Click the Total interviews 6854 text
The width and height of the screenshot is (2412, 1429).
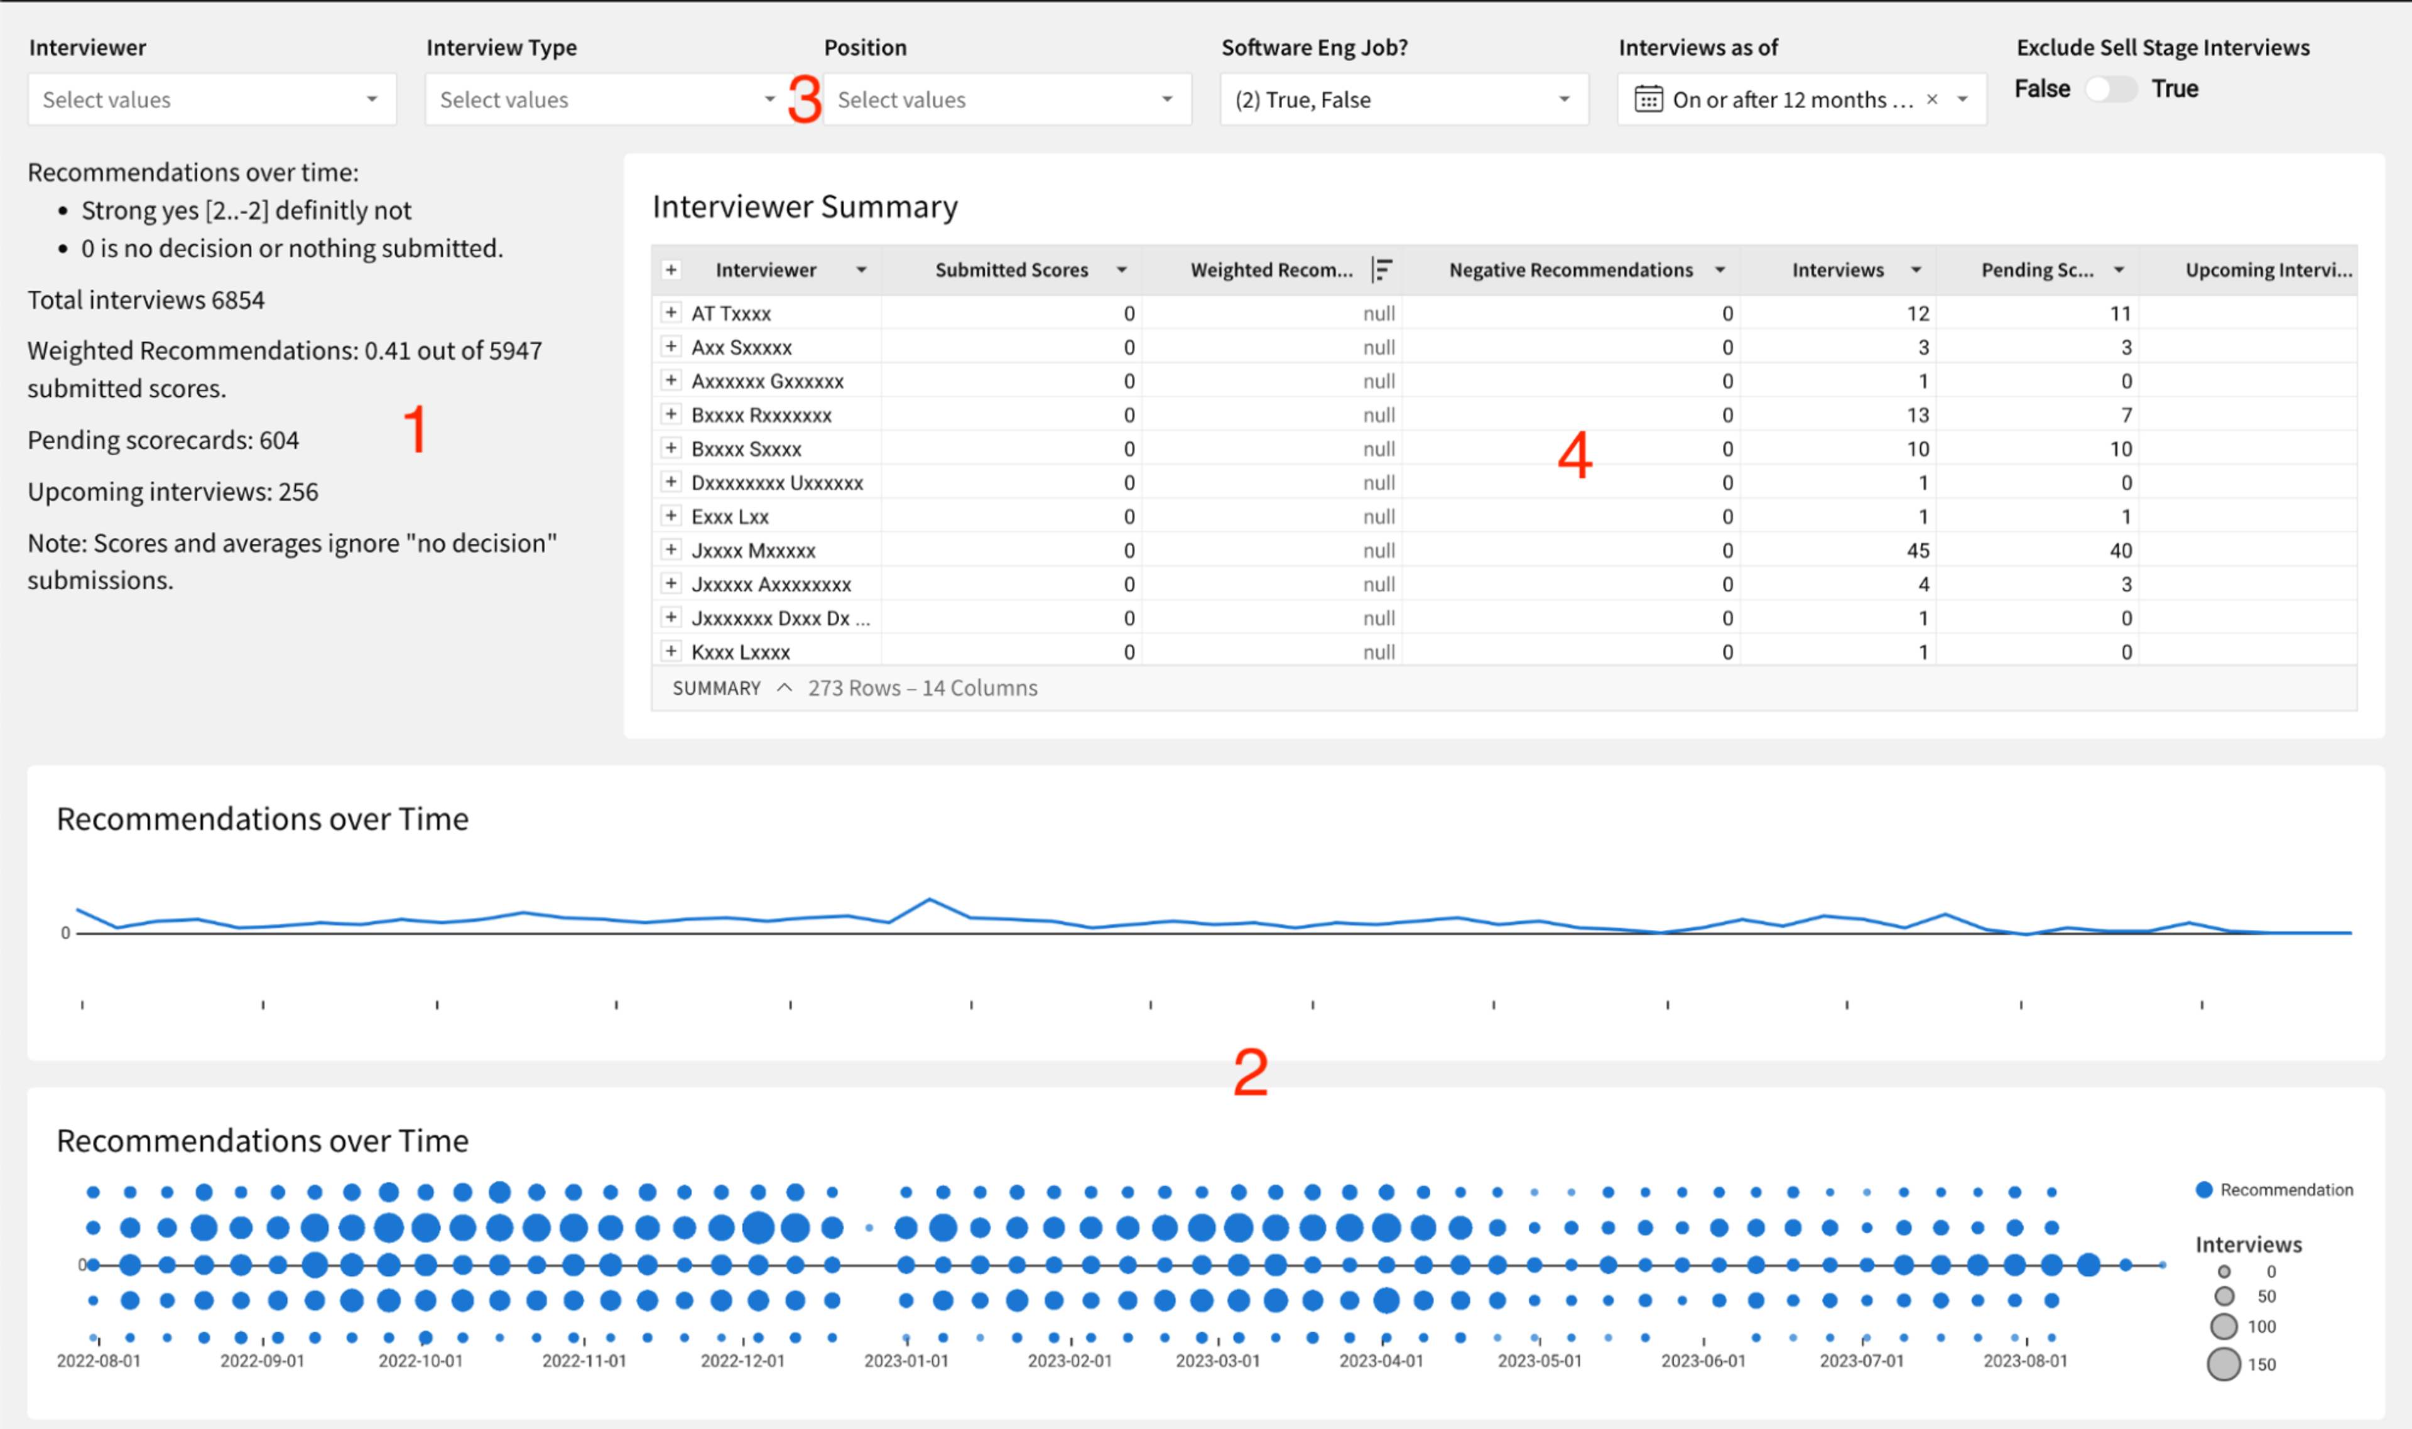pos(146,301)
